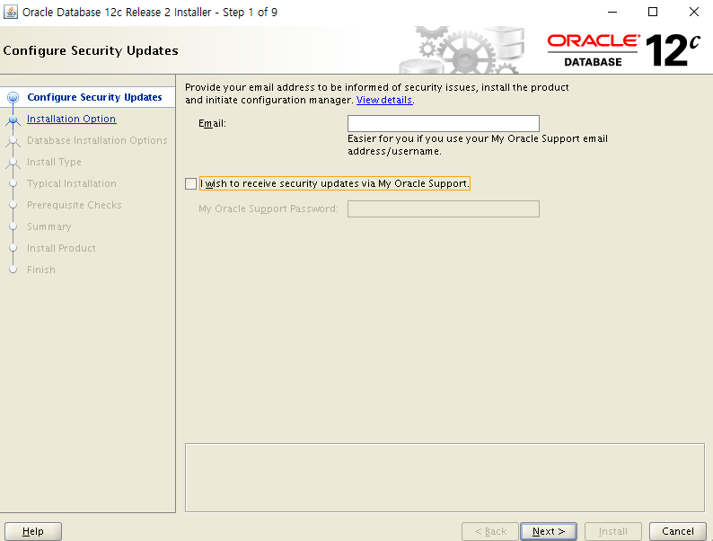
Task: Click the Cancel button
Action: 678,531
